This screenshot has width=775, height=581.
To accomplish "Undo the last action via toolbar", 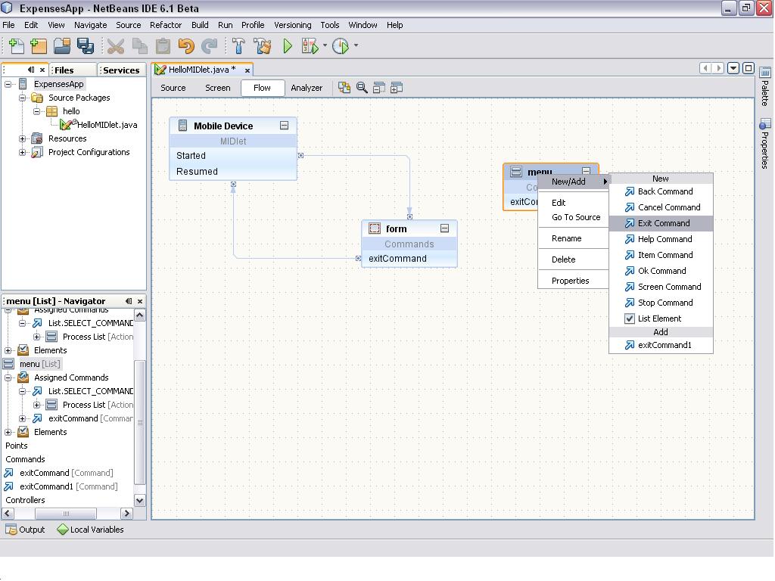I will (186, 46).
